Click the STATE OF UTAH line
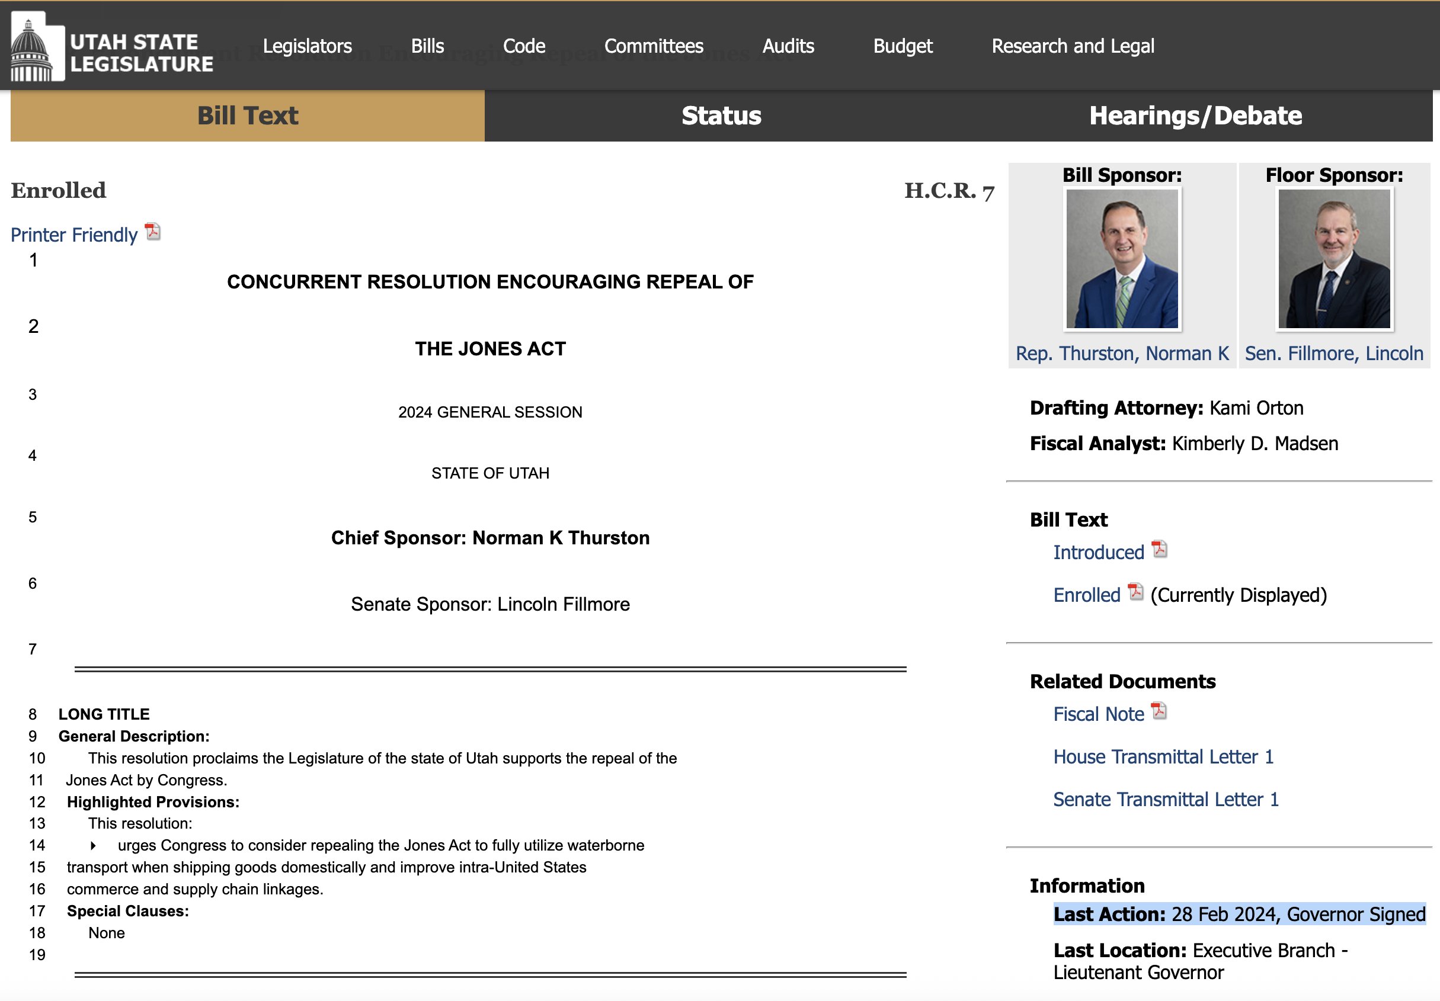The image size is (1440, 1001). 491,473
